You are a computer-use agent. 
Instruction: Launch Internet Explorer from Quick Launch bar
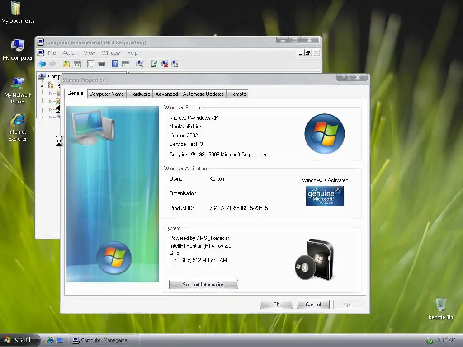(49, 340)
